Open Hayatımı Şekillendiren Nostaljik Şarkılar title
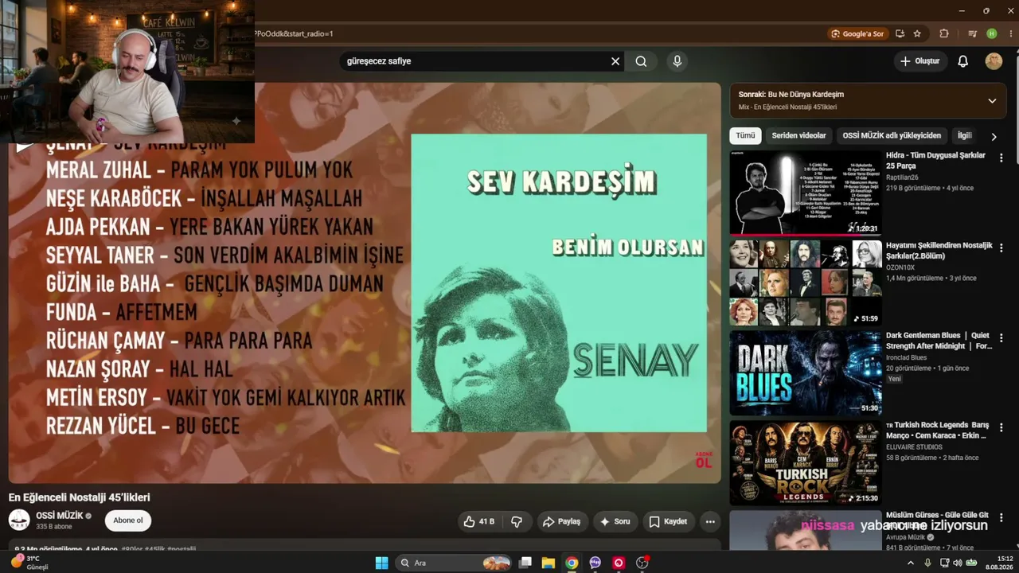The image size is (1019, 573). coord(939,251)
